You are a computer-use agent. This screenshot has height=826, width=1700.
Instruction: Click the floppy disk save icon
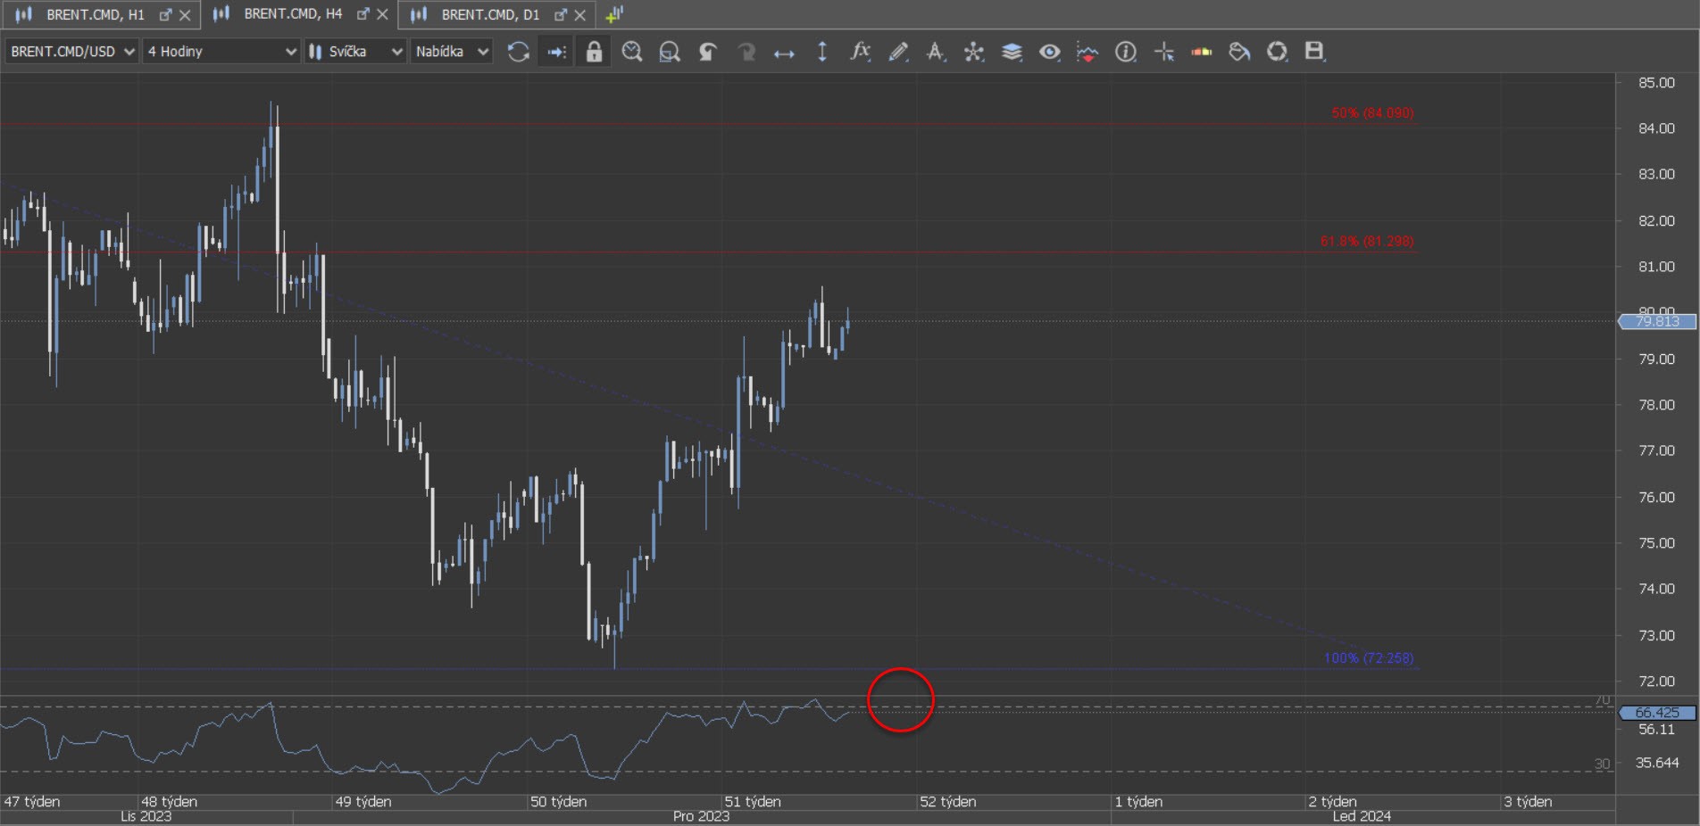pos(1314,52)
